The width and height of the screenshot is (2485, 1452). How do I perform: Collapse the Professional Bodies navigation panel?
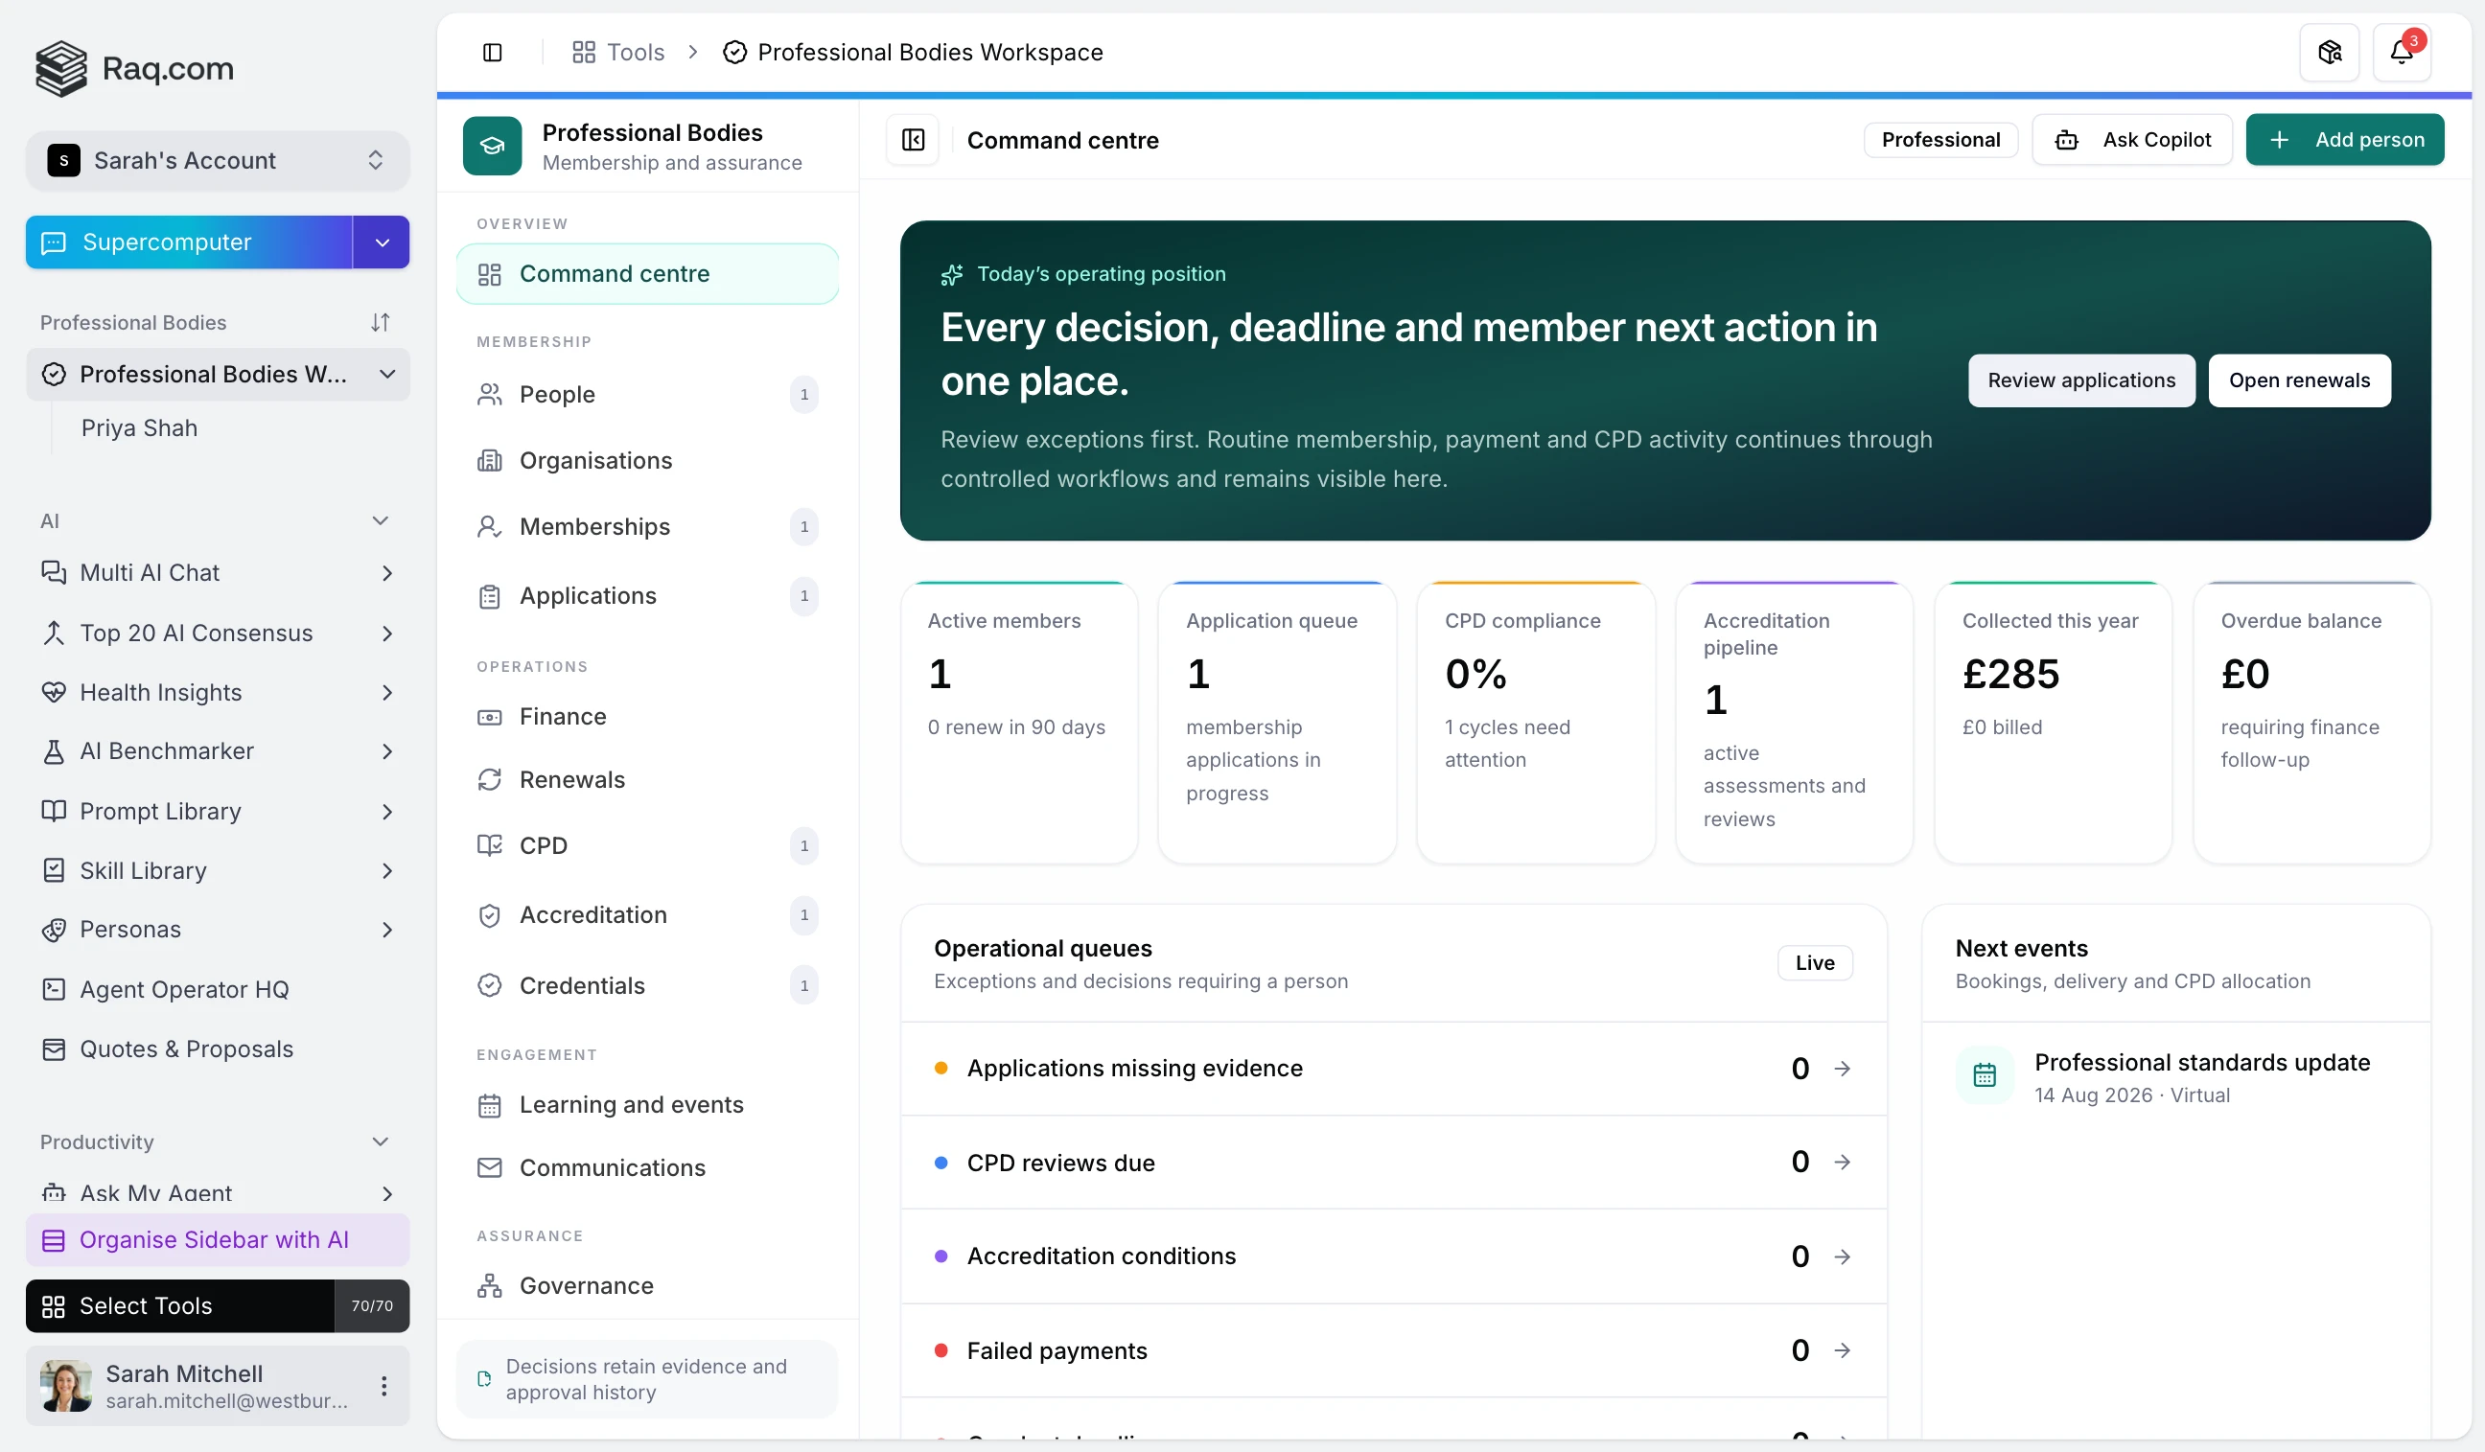[x=913, y=140]
